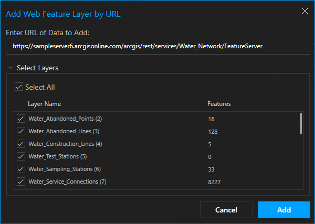The image size is (315, 224).
Task: Toggle the Water_Test_Stations checkbox
Action: click(x=21, y=156)
